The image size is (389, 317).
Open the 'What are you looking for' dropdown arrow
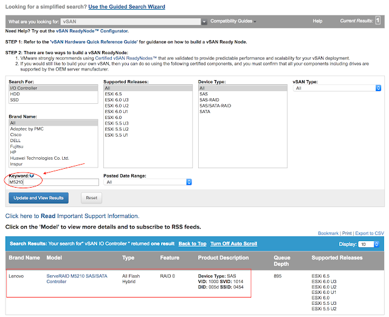click(x=204, y=22)
